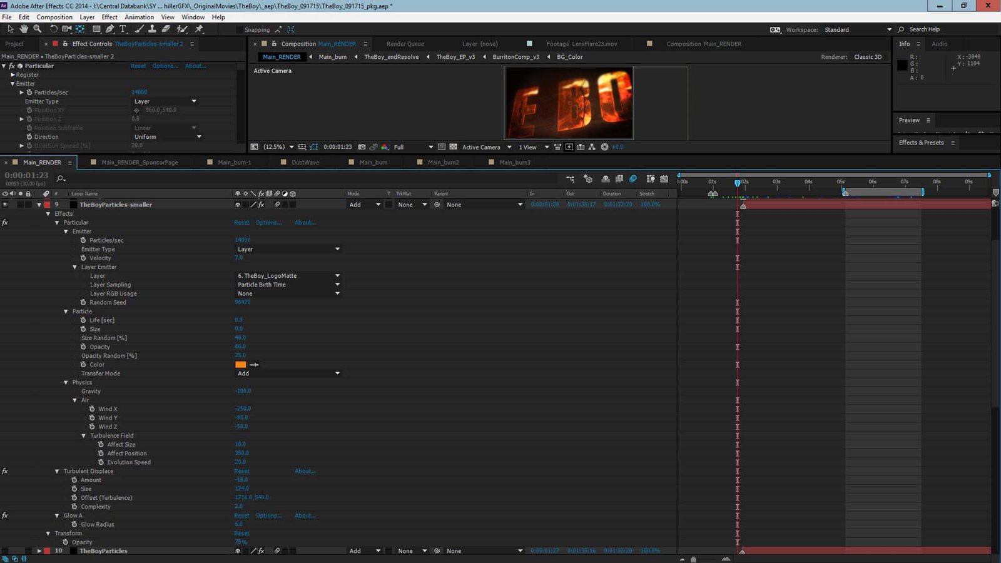Hide the TheBoyParticles-smaller layer
1001x563 pixels.
pyautogui.click(x=5, y=205)
